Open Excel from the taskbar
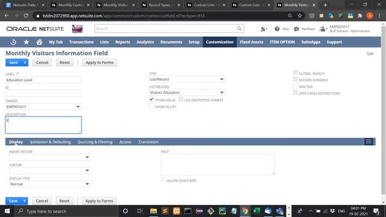This screenshot has height=217, width=386. (256, 211)
